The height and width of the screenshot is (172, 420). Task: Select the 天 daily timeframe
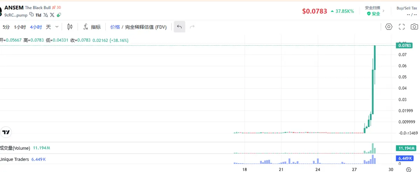click(48, 27)
